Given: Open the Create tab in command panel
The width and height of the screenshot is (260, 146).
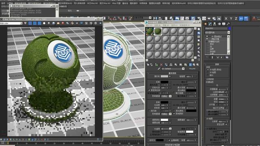Looking at the screenshot, I should tap(206, 24).
